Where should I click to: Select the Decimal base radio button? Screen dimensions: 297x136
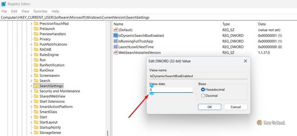[203, 96]
